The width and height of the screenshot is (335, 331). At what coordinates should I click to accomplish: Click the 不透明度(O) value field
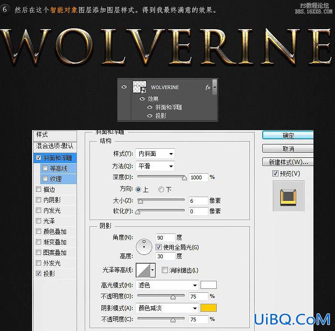(x=198, y=297)
